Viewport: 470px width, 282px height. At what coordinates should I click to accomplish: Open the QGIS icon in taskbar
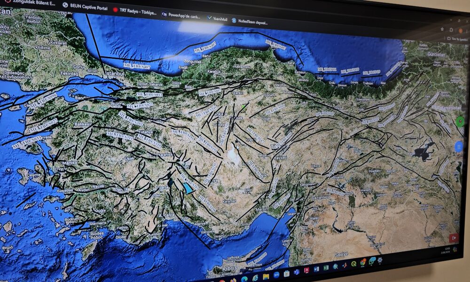353,264
